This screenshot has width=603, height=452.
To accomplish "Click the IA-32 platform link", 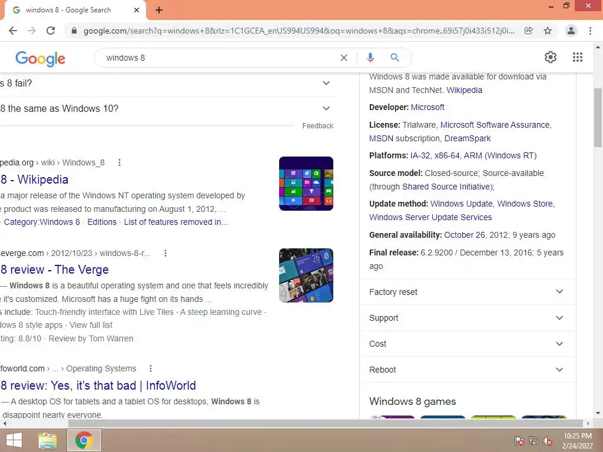I will click(x=420, y=155).
